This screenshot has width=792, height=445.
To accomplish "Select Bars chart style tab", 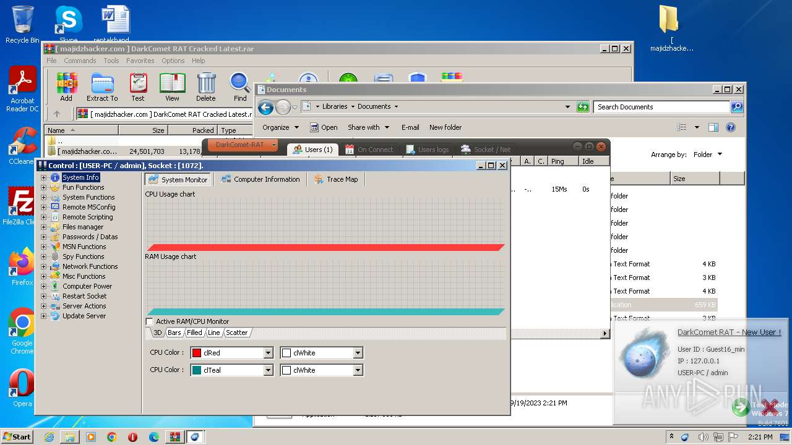I will (174, 333).
